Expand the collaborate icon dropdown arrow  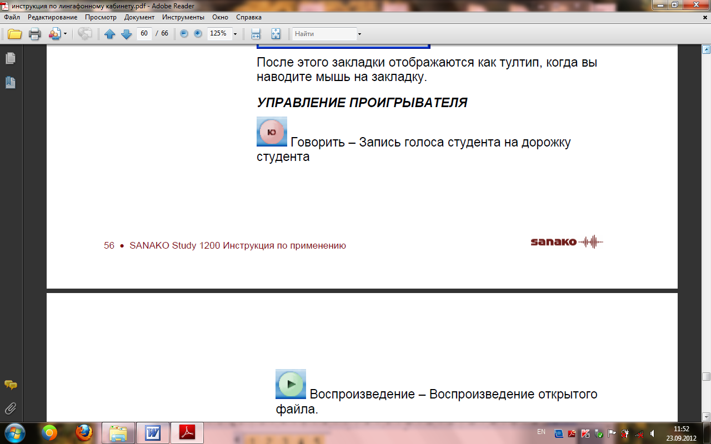(65, 34)
